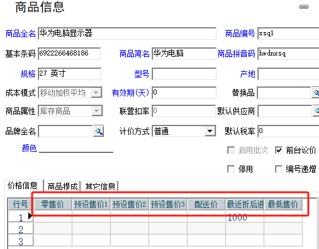Image resolution: width=319 pixels, height=249 pixels.
Task: Click the 有效期(天) value field
Action: pos(184,93)
